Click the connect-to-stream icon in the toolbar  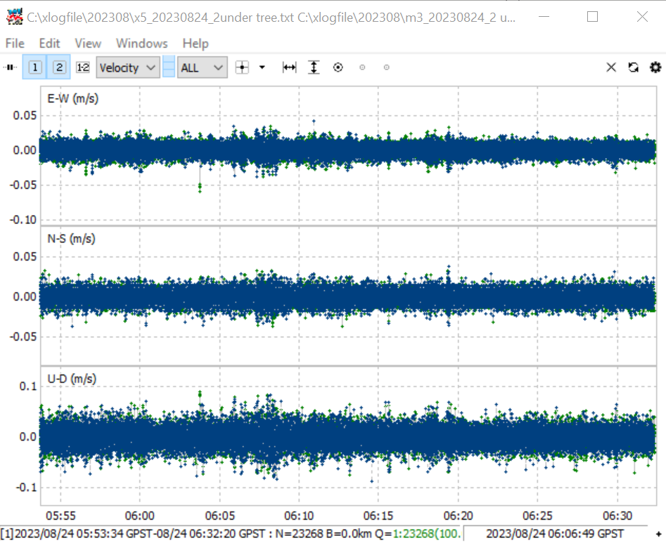[10, 67]
